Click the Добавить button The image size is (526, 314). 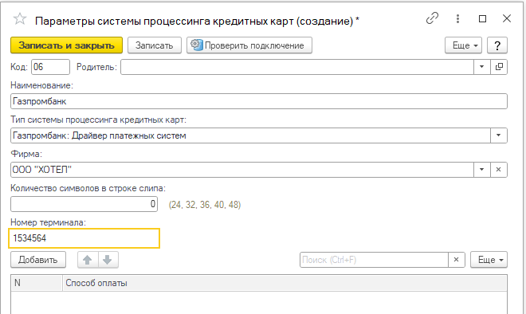point(38,260)
